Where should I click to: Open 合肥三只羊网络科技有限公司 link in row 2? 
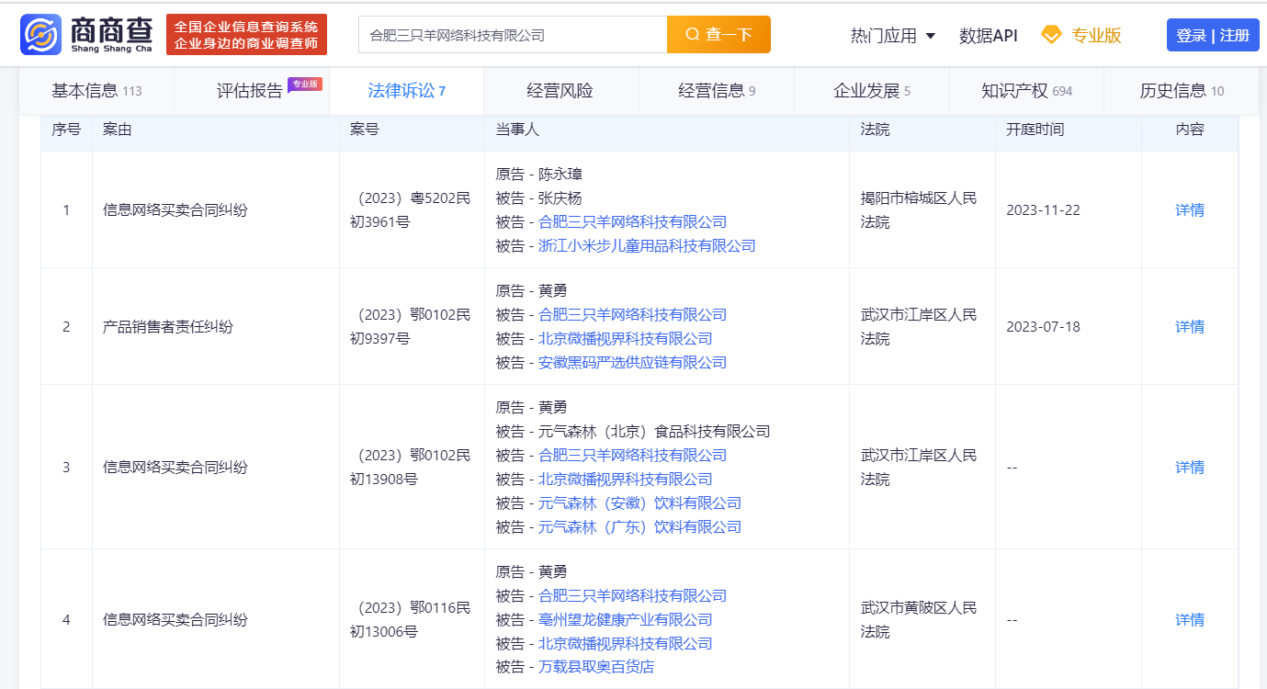632,314
